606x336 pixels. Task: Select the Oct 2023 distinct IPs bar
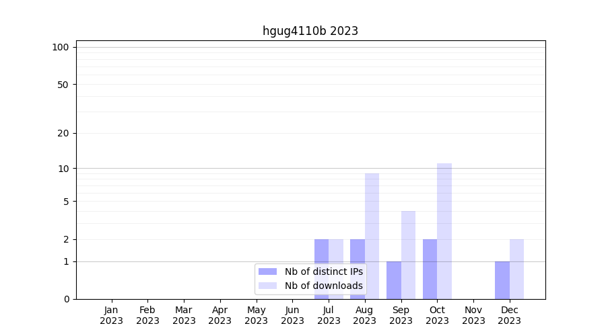tap(430, 269)
